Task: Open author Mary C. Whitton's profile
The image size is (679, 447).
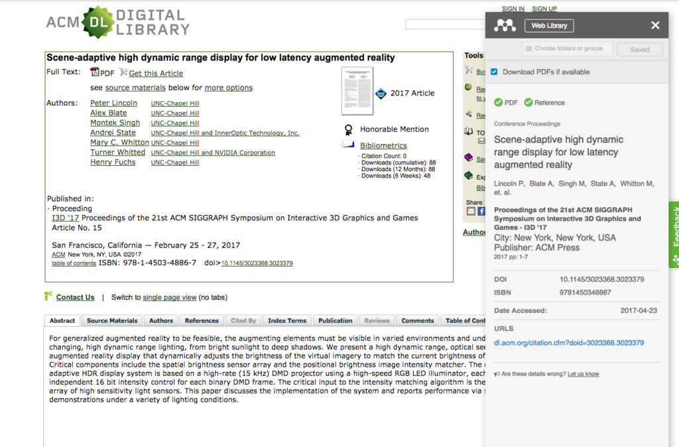Action: point(119,143)
